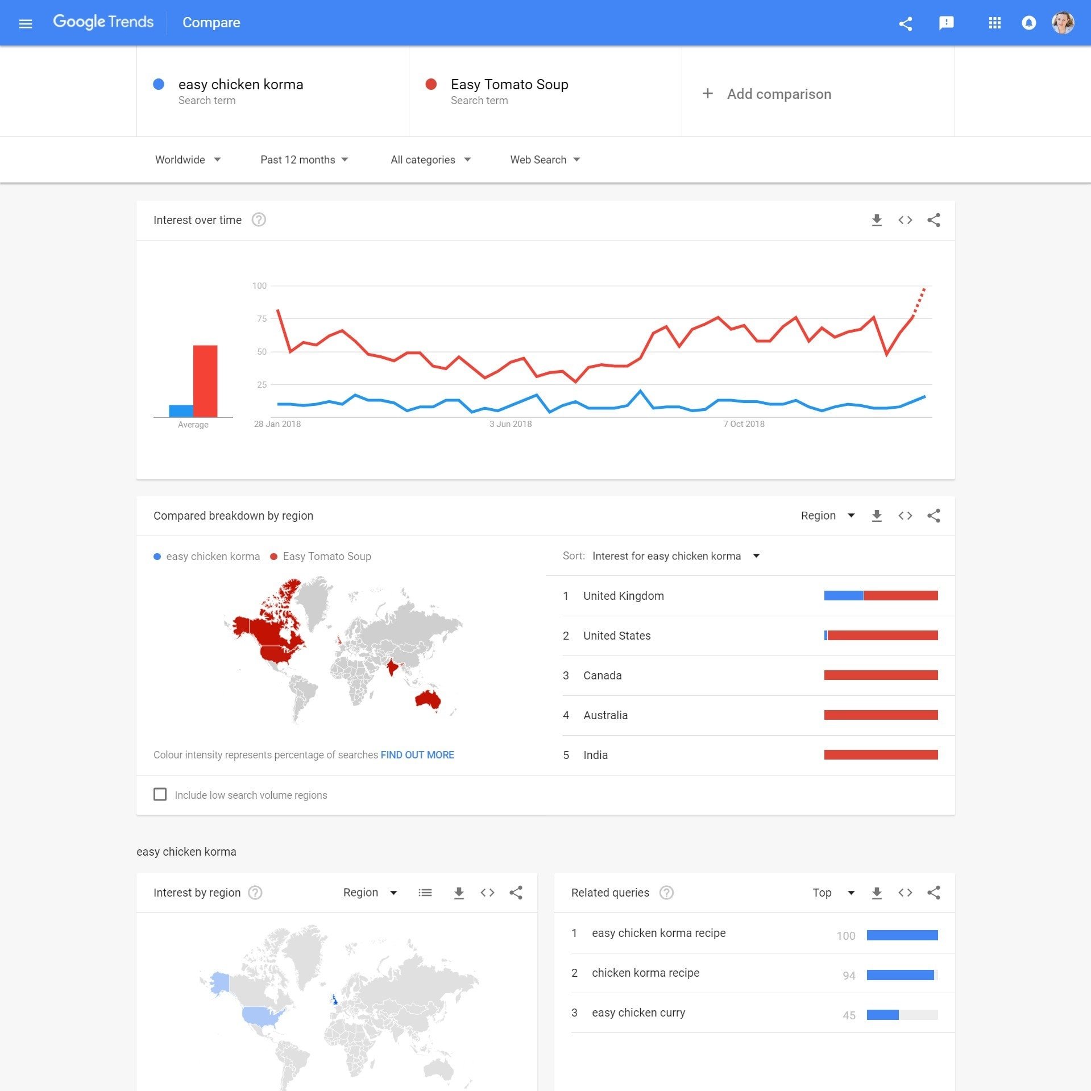
Task: Click the red Average bar in the chart
Action: coord(205,381)
